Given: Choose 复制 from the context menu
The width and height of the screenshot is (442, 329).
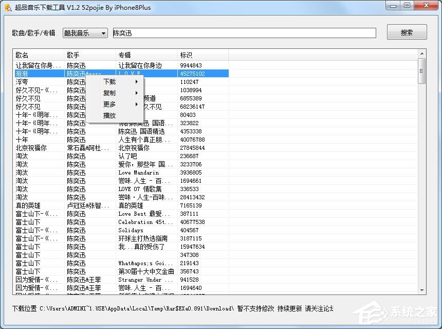Looking at the screenshot, I should 109,93.
